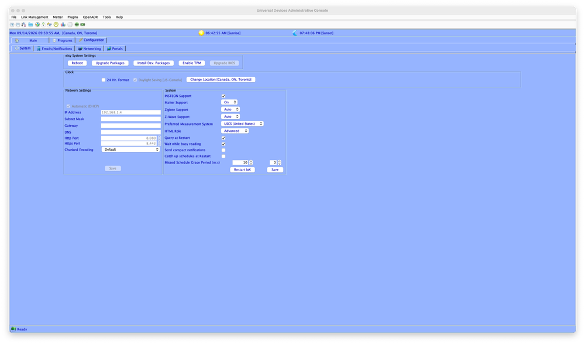Switch to the Networking tab
Screen dimensions: 585x344
89,48
